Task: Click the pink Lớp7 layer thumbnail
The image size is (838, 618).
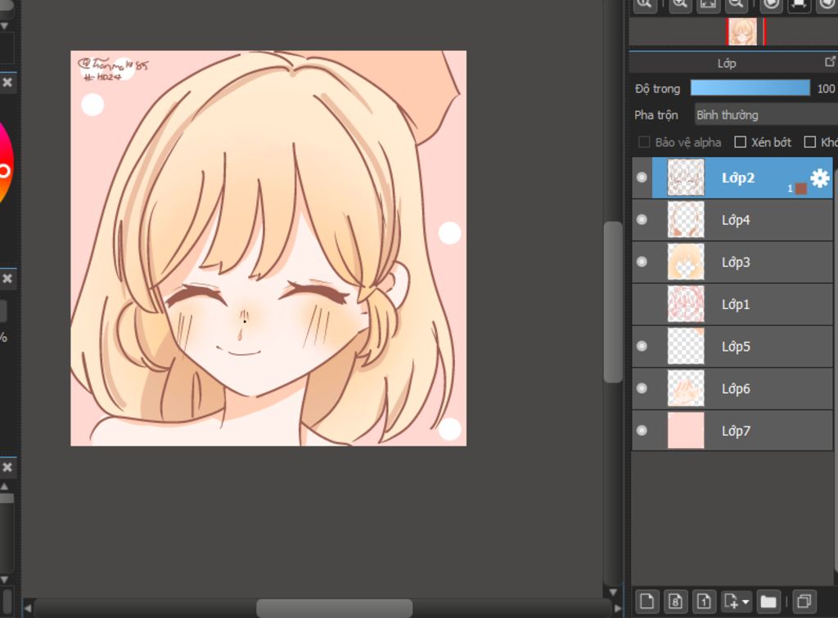Action: click(687, 431)
